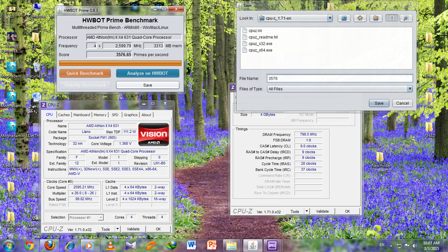Click the File Name input field

(x=339, y=78)
